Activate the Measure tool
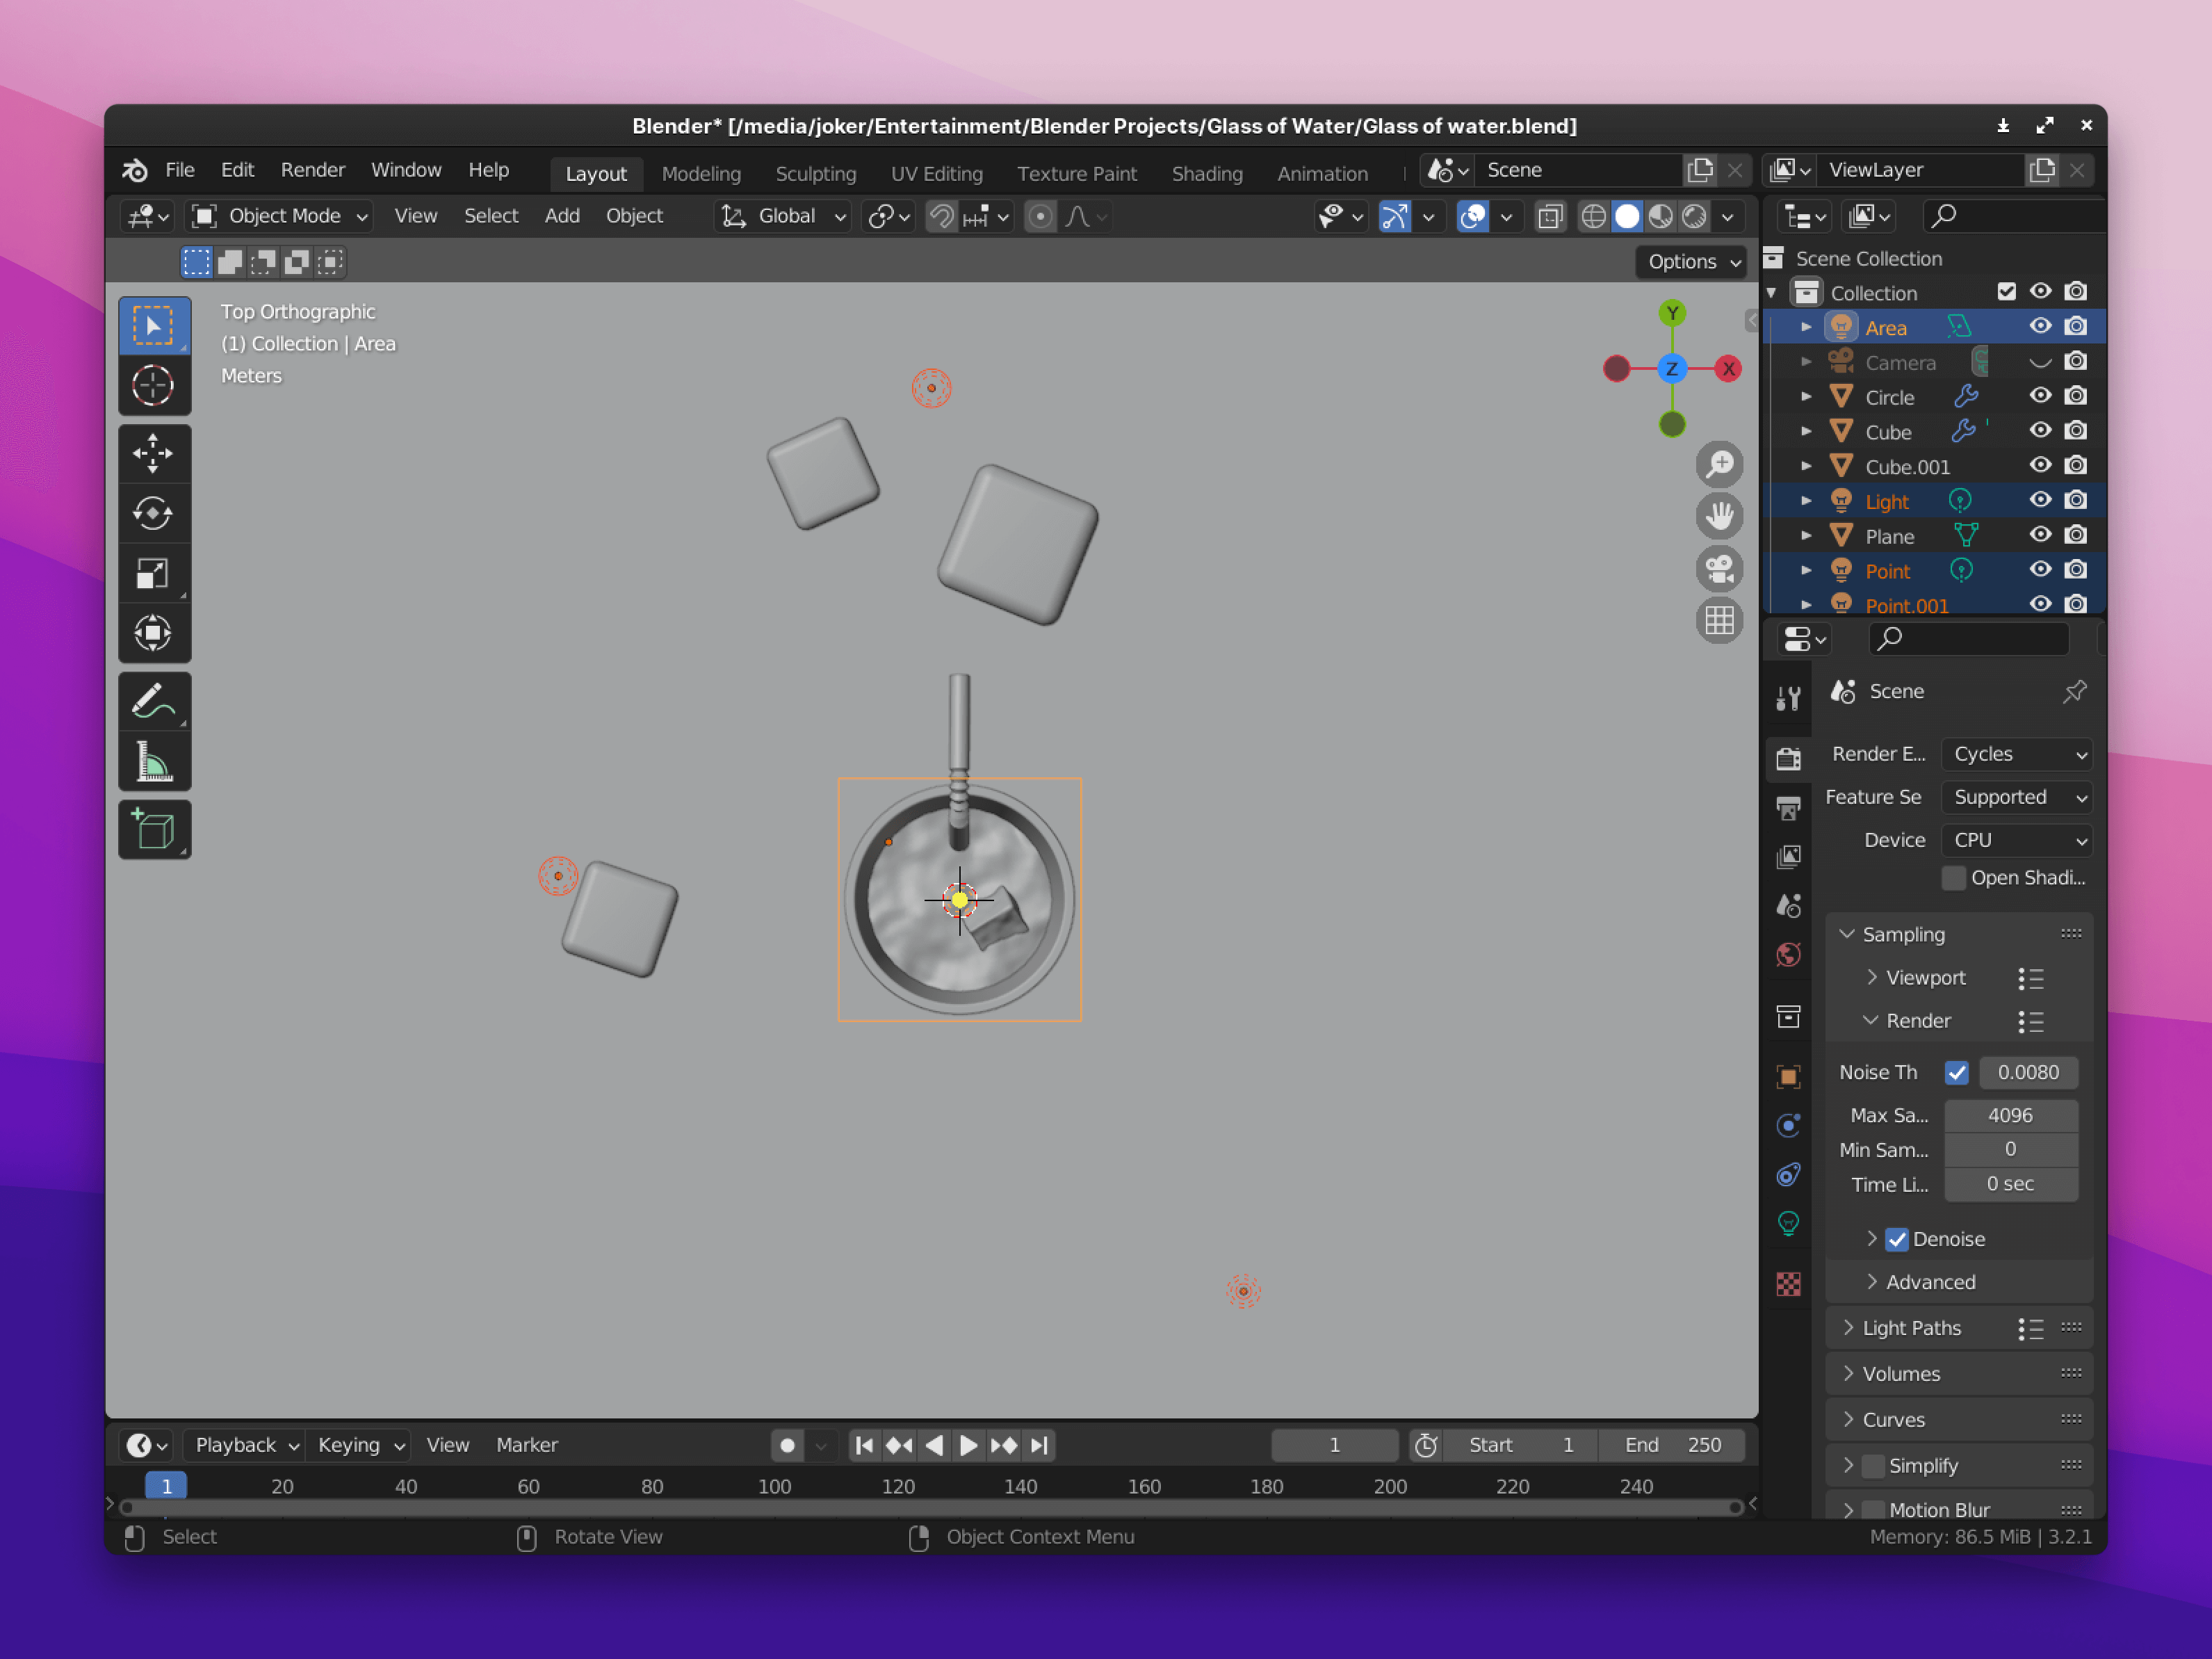 click(153, 762)
